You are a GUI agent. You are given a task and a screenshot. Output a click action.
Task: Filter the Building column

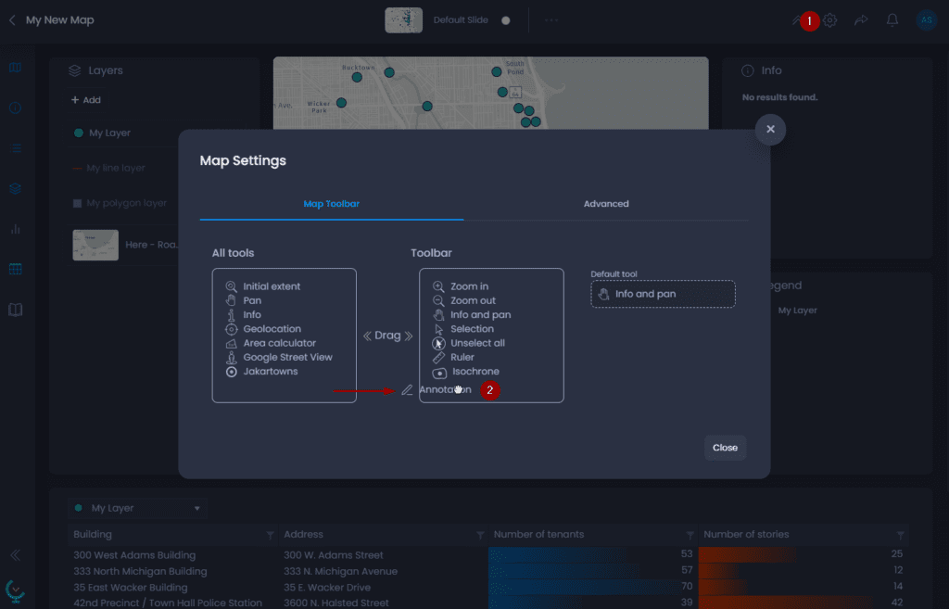(270, 535)
